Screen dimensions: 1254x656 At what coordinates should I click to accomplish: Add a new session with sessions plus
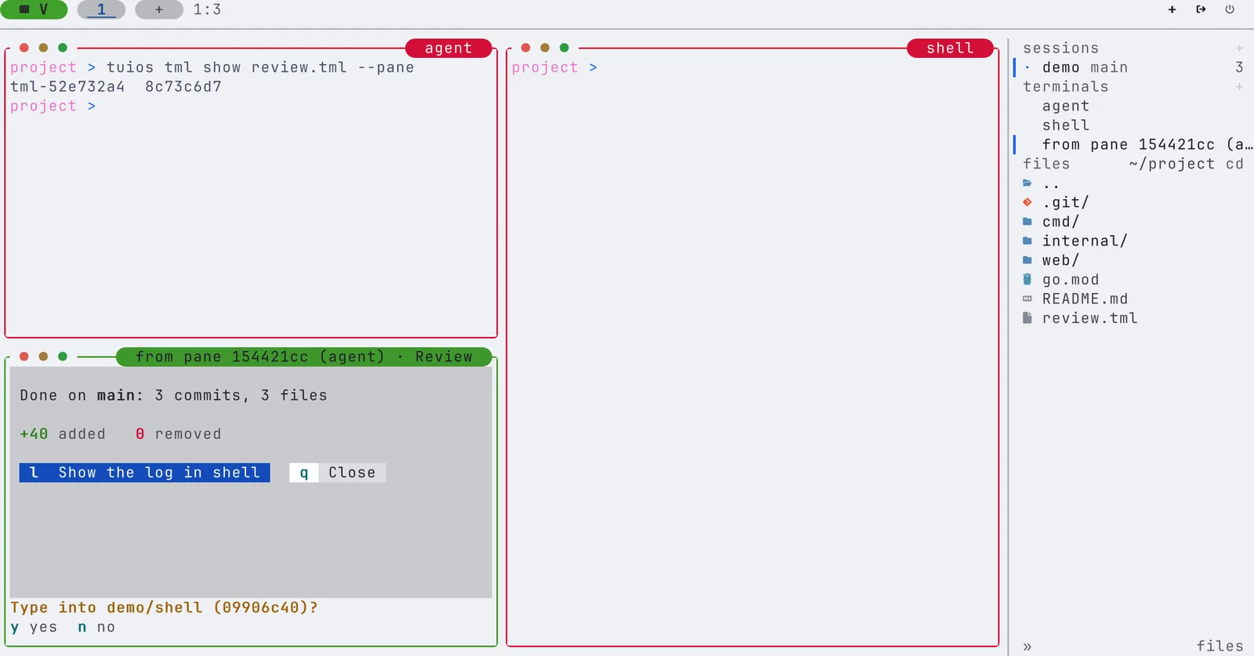pos(1239,49)
